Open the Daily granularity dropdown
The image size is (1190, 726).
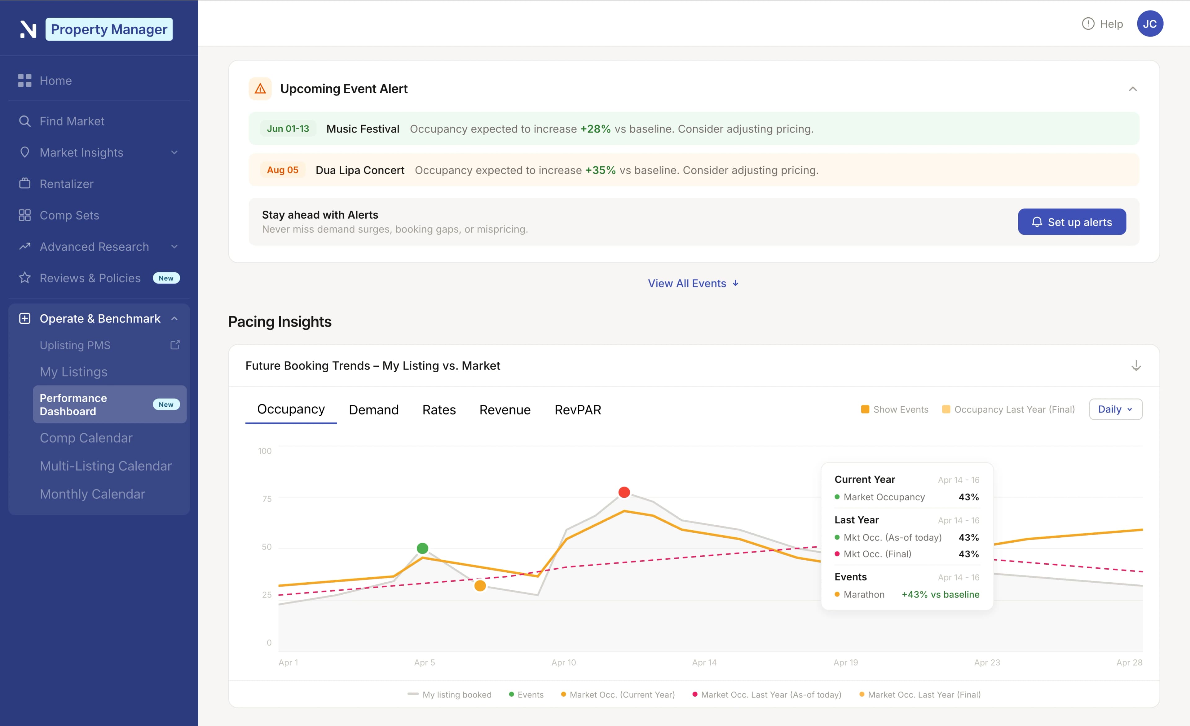point(1115,409)
